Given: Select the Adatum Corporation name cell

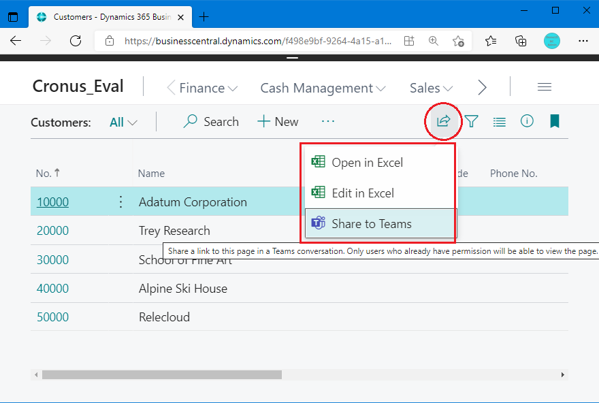Looking at the screenshot, I should (x=193, y=201).
